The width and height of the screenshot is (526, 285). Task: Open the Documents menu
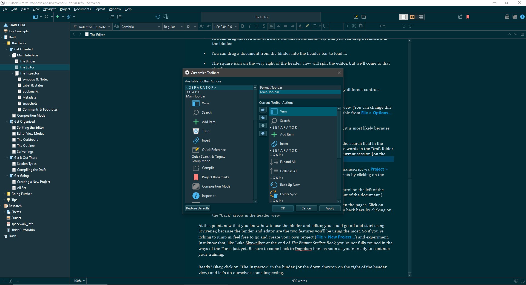point(82,9)
